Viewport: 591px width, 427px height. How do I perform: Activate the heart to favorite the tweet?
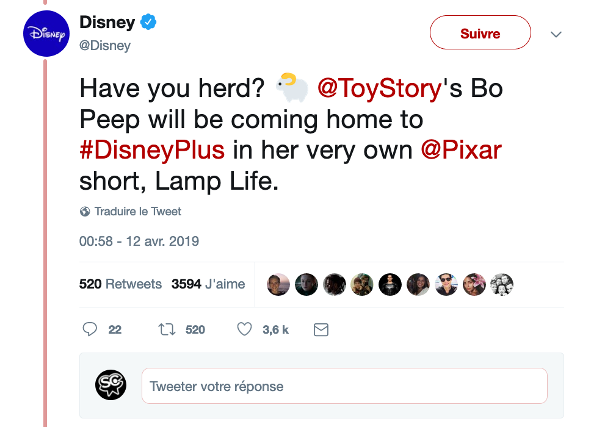point(244,329)
